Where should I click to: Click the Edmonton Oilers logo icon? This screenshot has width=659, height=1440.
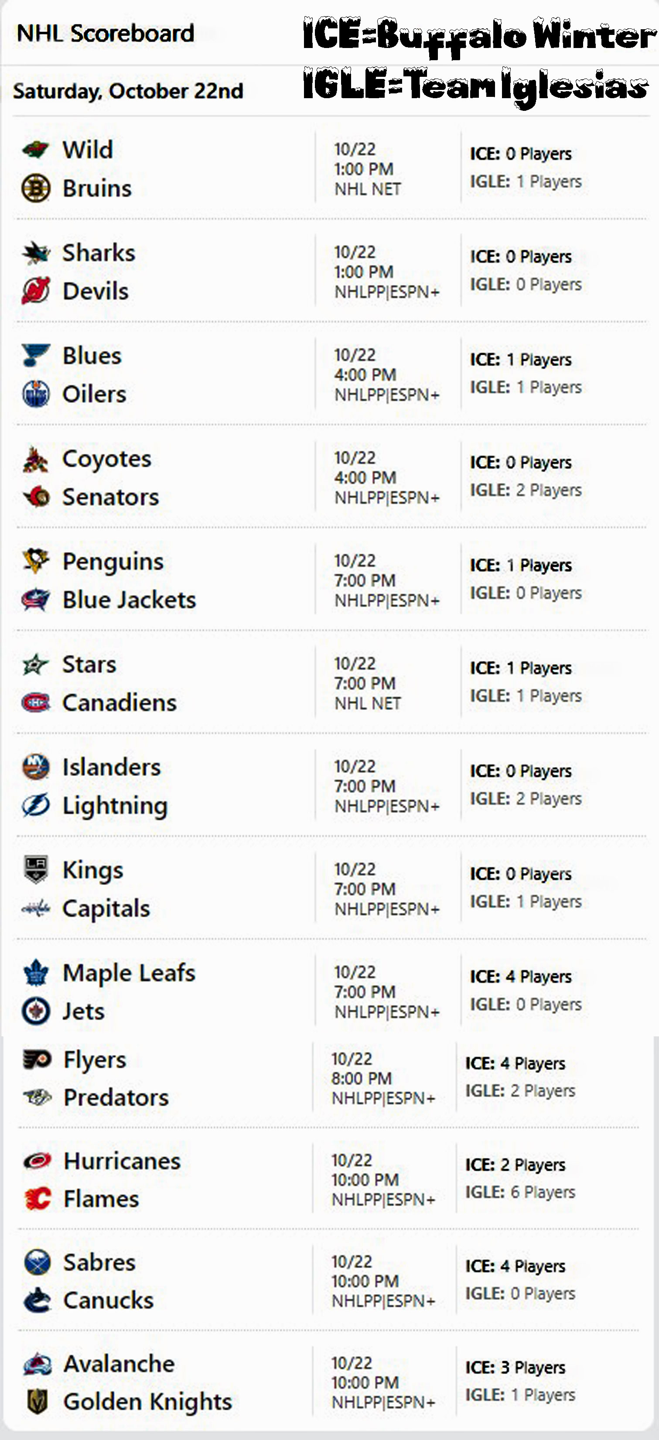pyautogui.click(x=35, y=394)
